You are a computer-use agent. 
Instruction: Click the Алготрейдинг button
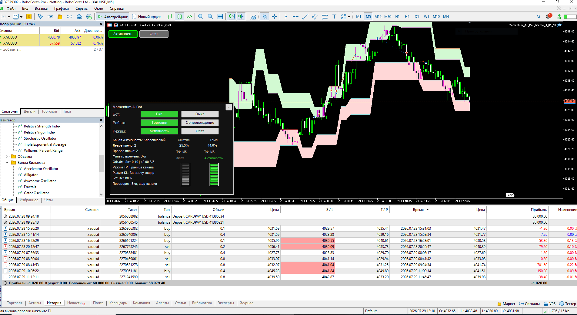[x=113, y=17]
